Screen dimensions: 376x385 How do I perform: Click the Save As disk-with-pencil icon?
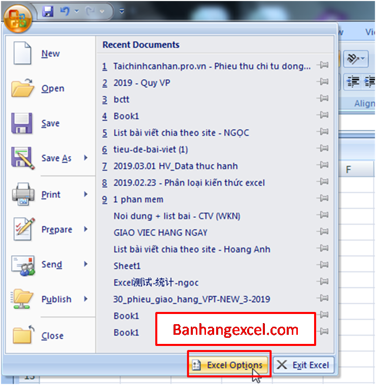(x=23, y=158)
